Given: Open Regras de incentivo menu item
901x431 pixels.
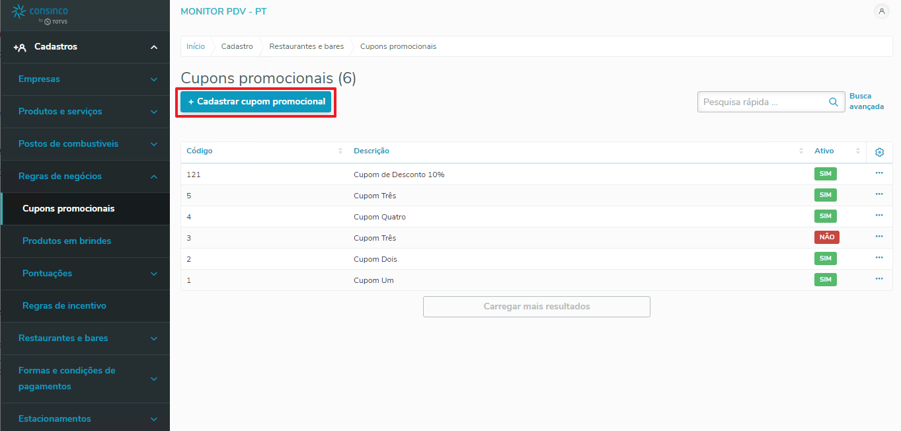Looking at the screenshot, I should point(64,306).
